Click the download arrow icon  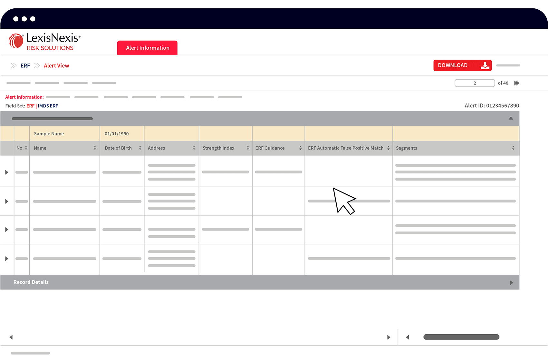tap(485, 65)
